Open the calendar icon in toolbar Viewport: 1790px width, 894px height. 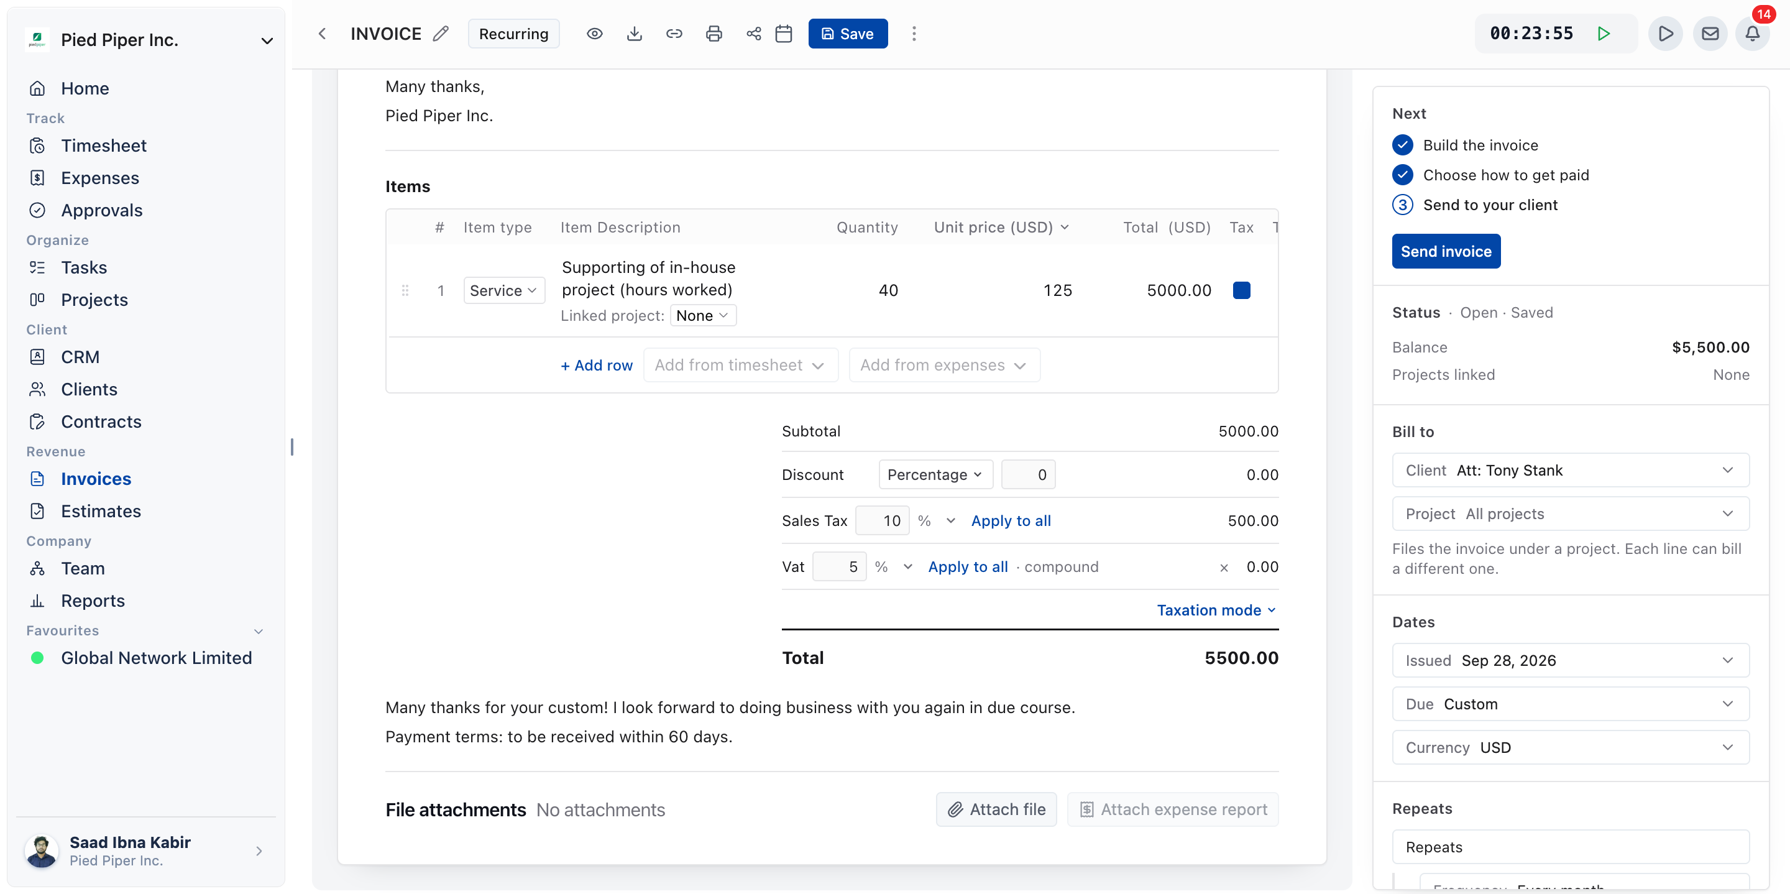pos(784,34)
